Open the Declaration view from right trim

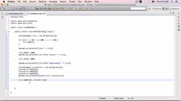point(179,24)
